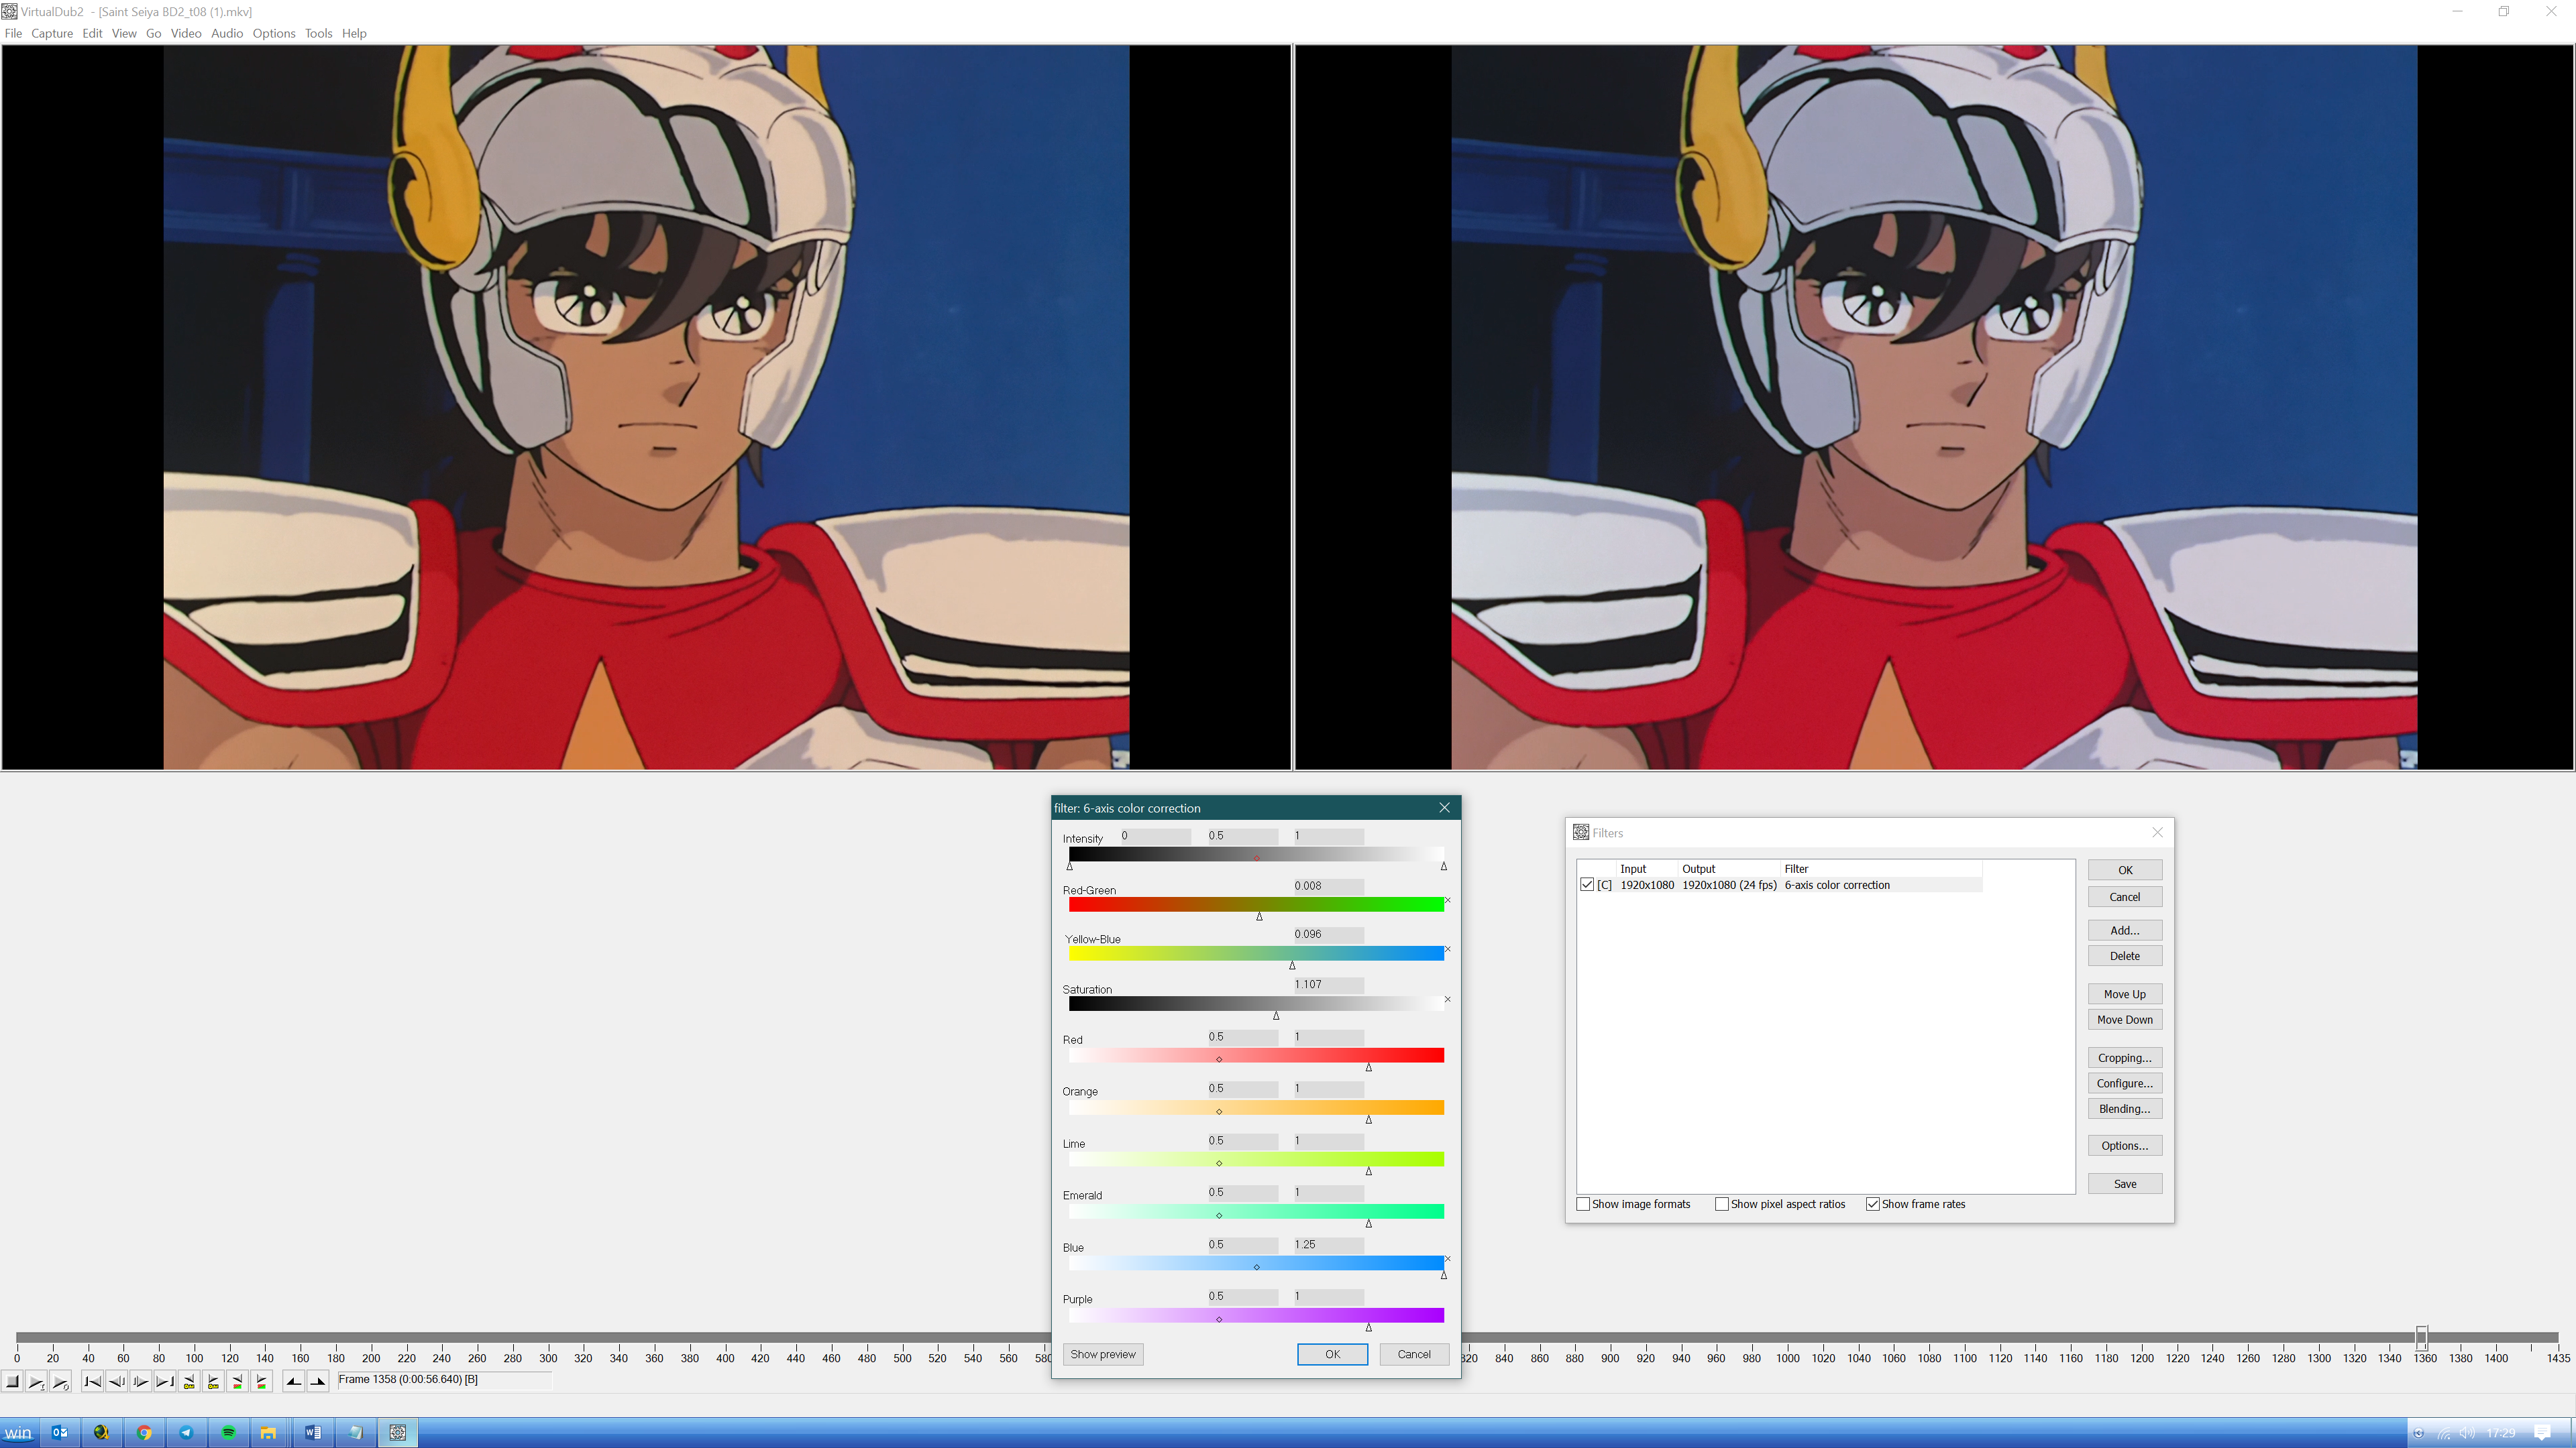Uncheck Show frame rates option
This screenshot has height=1448, width=2576.
[x=1872, y=1204]
